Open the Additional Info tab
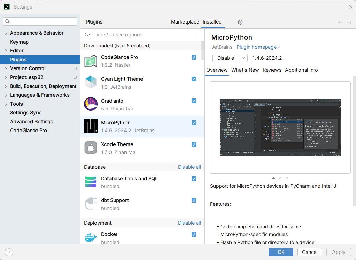 click(x=301, y=70)
